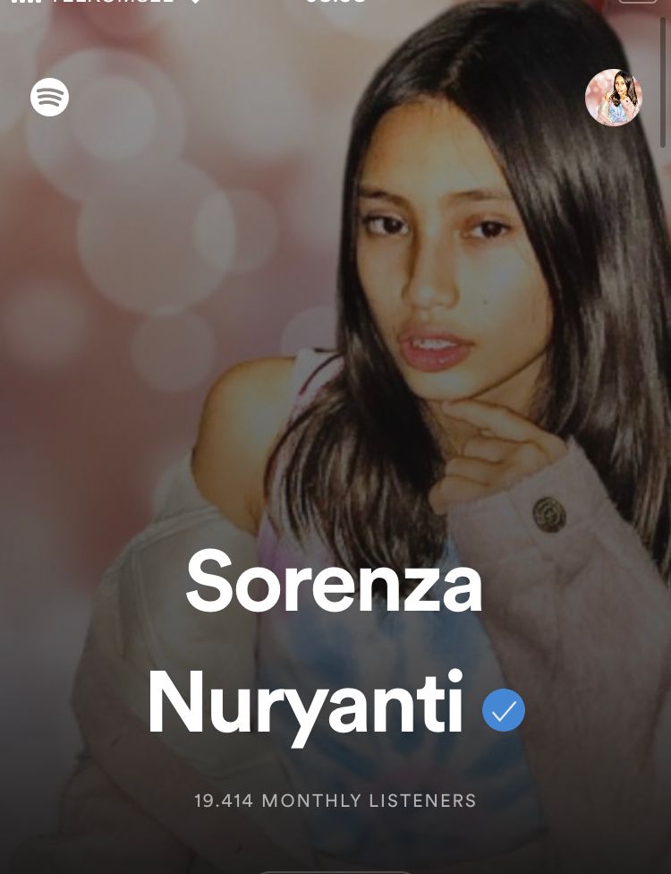This screenshot has height=874, width=671.
Task: Click the blue verified checkmark badge
Action: tap(504, 709)
